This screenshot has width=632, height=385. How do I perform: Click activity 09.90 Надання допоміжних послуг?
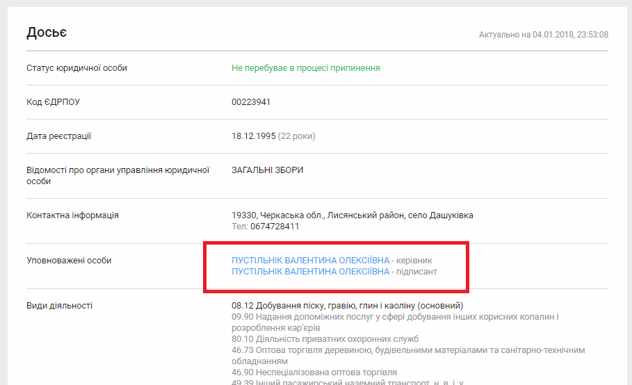pos(395,317)
